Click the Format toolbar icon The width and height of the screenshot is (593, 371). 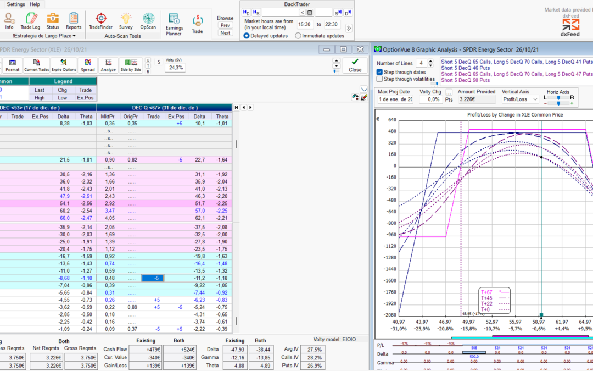13,65
